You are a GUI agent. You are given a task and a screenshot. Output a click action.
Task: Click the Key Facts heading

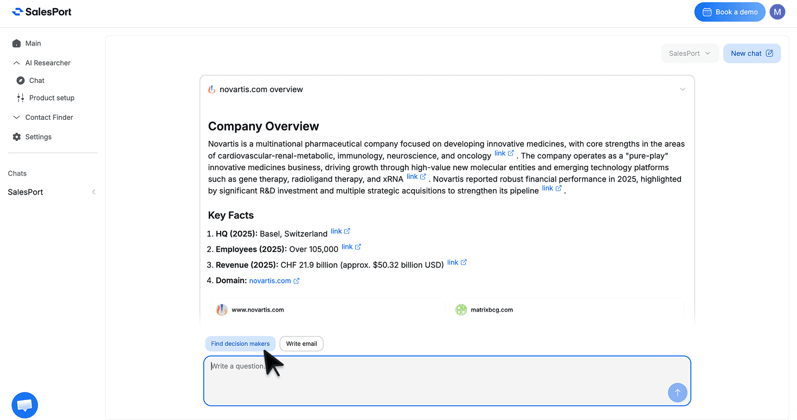(231, 215)
